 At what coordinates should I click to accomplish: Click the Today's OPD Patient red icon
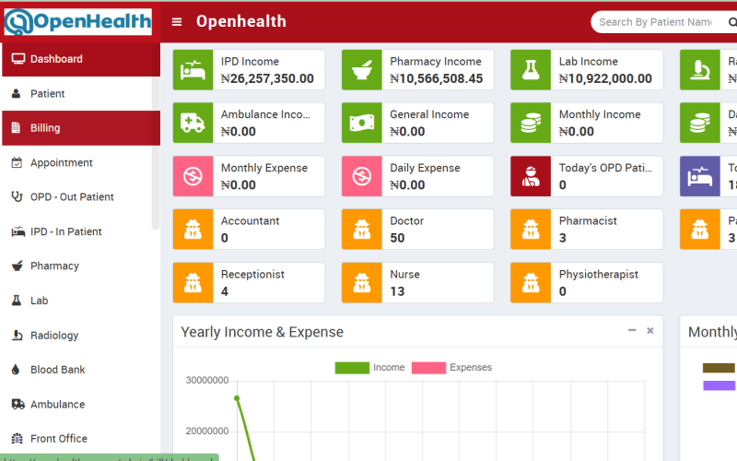(x=531, y=176)
